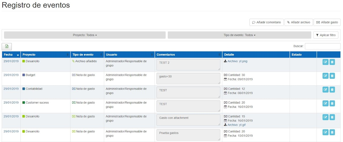Screen dimensions: 343x142
Task: Download the Archivo: yt.png link
Action: [237, 61]
